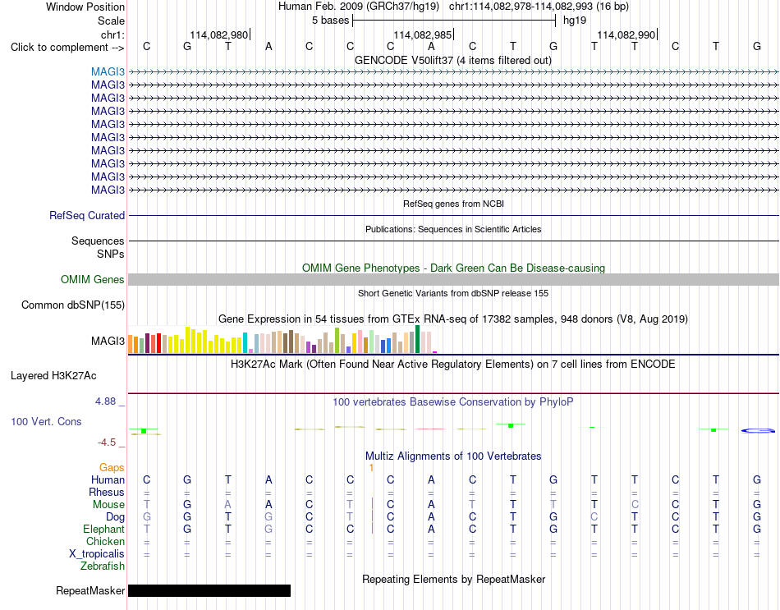The width and height of the screenshot is (780, 610).
Task: Click the 'X_tropicalis' species label
Action: (x=97, y=554)
